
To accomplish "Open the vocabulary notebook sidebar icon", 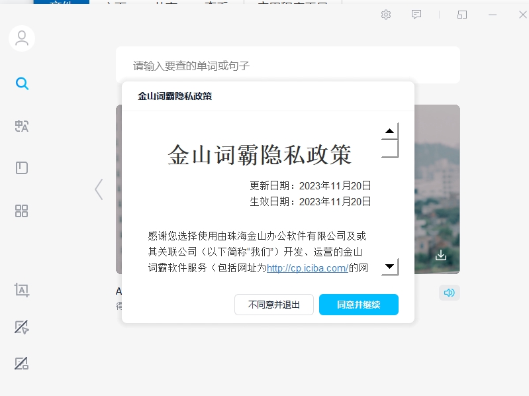I will (x=22, y=168).
